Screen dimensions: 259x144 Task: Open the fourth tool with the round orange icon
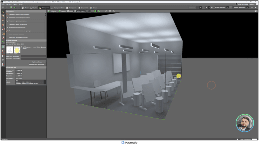click(x=3, y=25)
